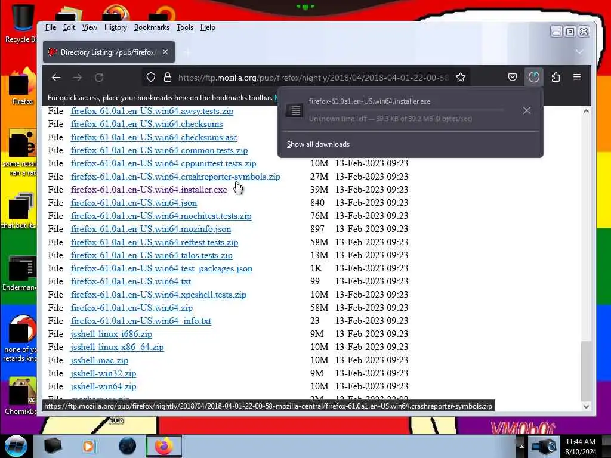The image size is (611, 458).
Task: Download the firefox win64.zip link
Action: pyautogui.click(x=132, y=308)
